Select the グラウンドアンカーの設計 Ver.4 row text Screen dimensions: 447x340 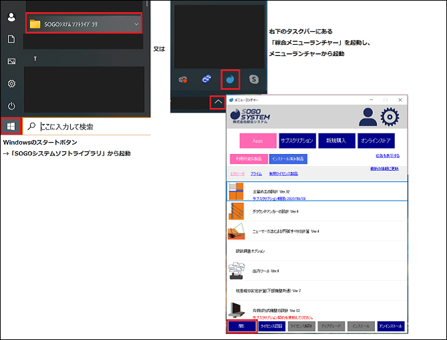tap(276, 211)
